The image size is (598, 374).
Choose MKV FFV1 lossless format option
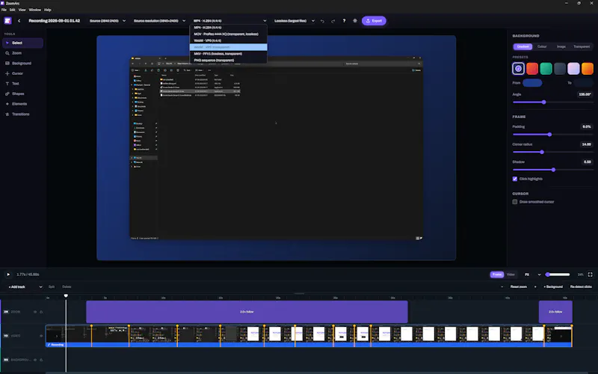228,54
